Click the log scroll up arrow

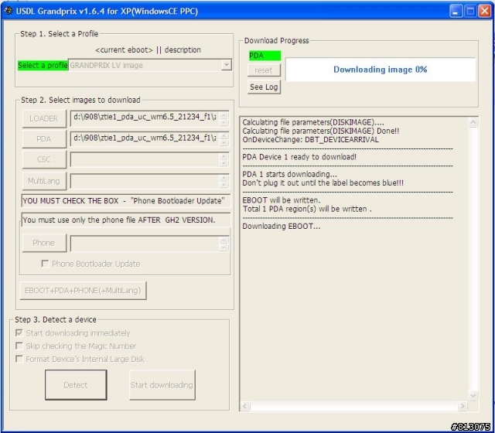473,122
